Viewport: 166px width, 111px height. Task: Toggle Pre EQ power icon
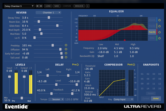(x=160, y=26)
